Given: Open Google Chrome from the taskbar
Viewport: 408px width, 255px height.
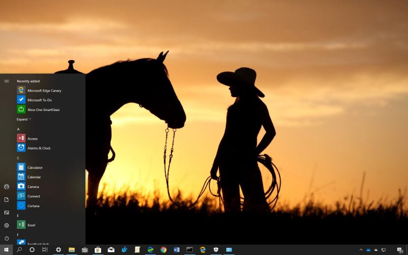Looking at the screenshot, I should (163, 250).
